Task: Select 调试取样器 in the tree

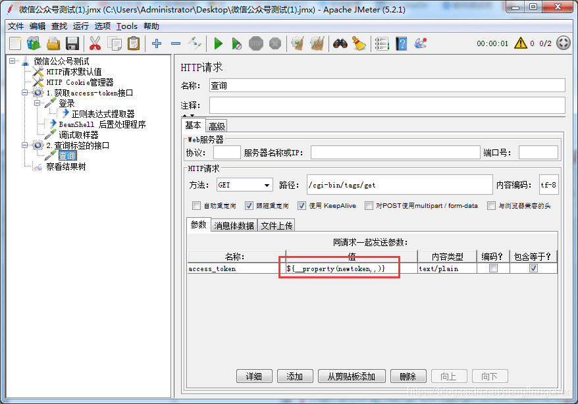Action: [x=78, y=135]
